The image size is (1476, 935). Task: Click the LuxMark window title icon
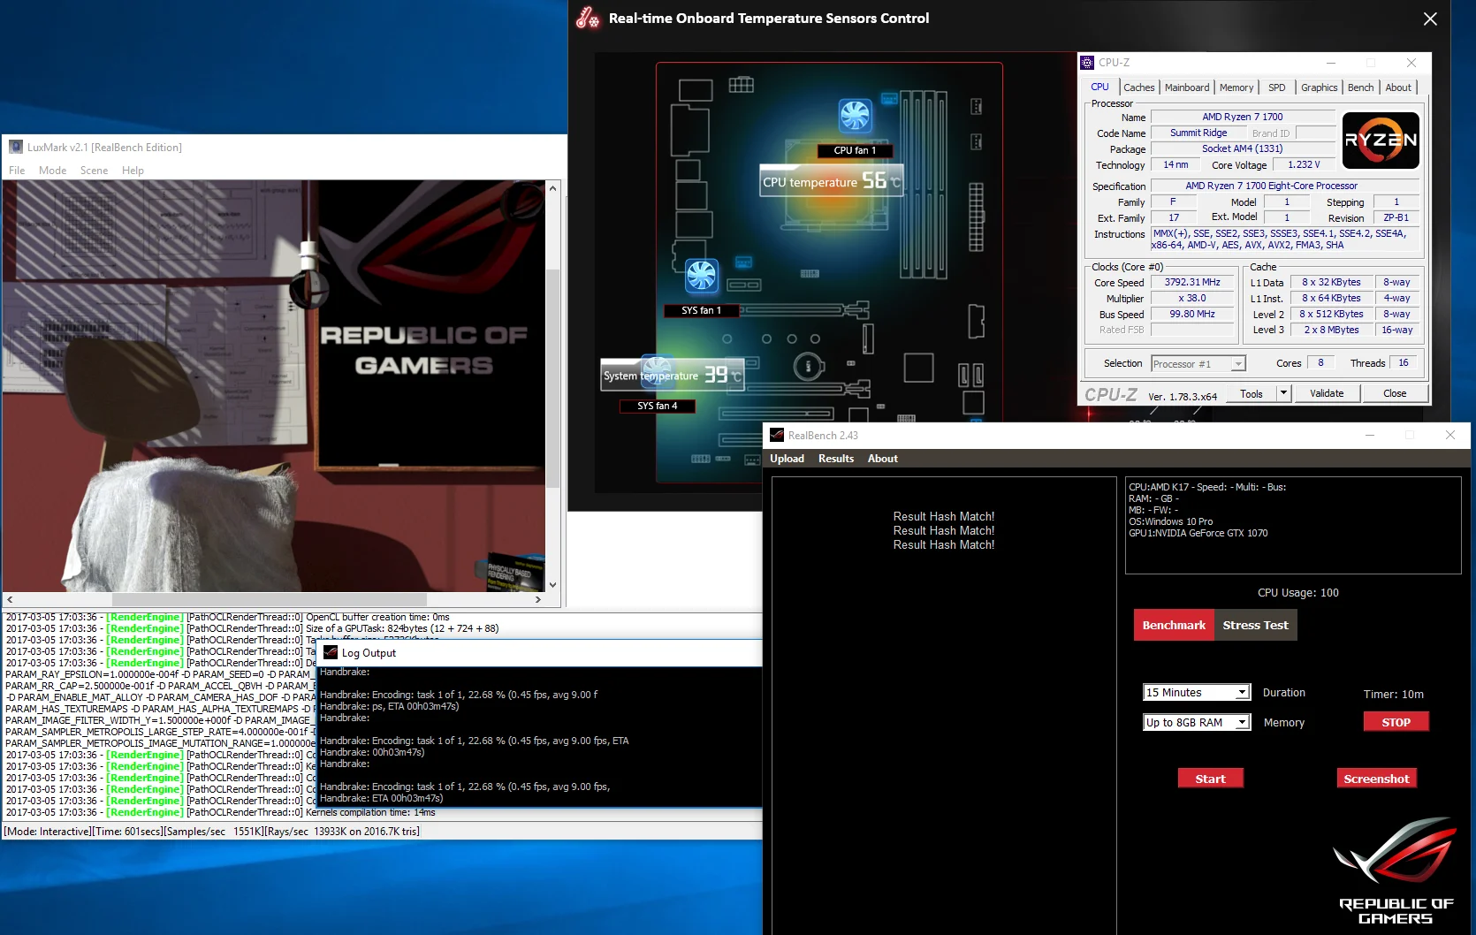pyautogui.click(x=16, y=148)
